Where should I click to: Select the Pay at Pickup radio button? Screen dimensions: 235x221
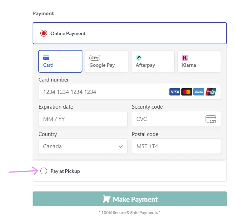pos(43,171)
